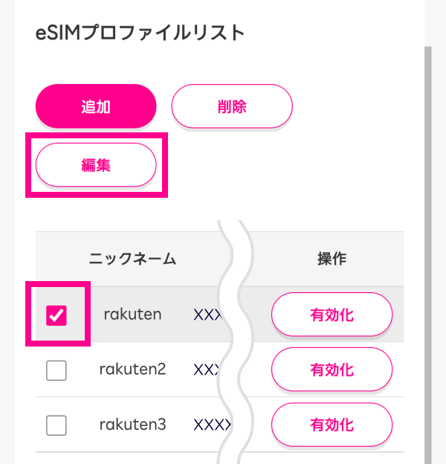446x464 pixels.
Task: Click the 編集 (Edit) button
Action: [96, 165]
